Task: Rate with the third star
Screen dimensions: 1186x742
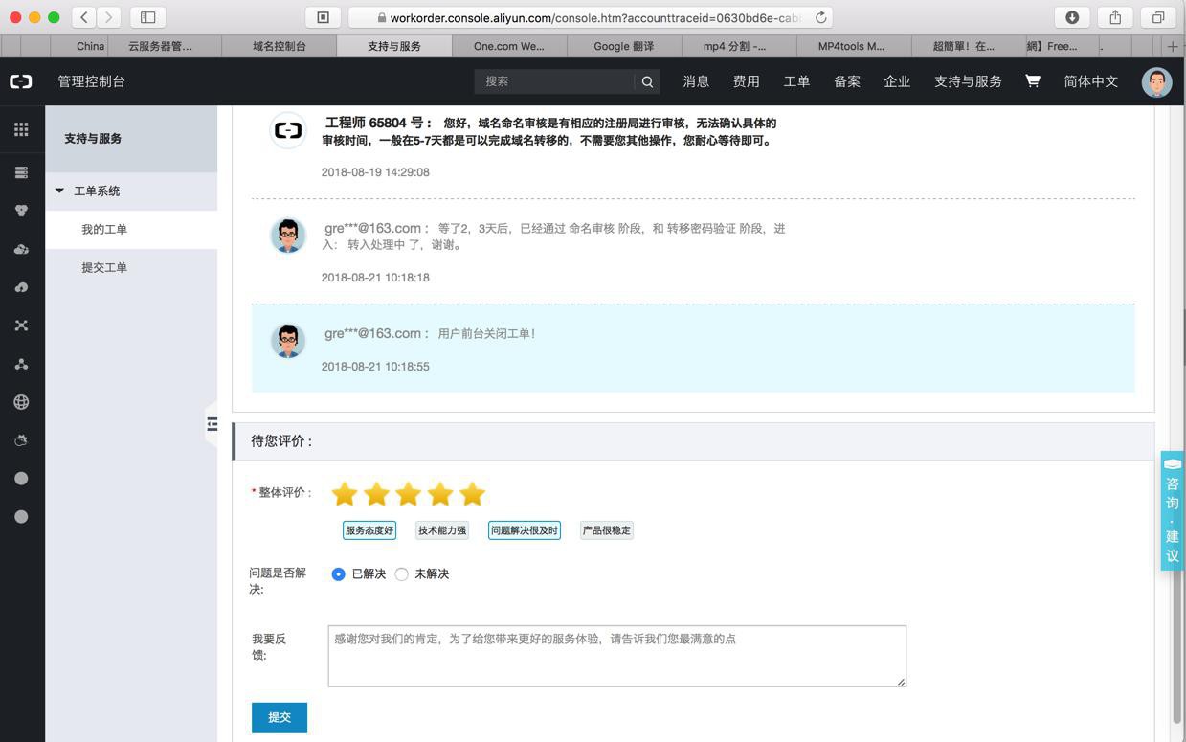Action: tap(409, 494)
